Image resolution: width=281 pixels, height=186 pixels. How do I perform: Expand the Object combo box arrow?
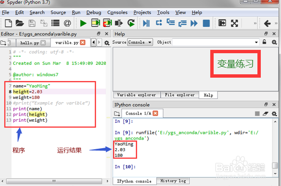pyautogui.click(x=256, y=42)
